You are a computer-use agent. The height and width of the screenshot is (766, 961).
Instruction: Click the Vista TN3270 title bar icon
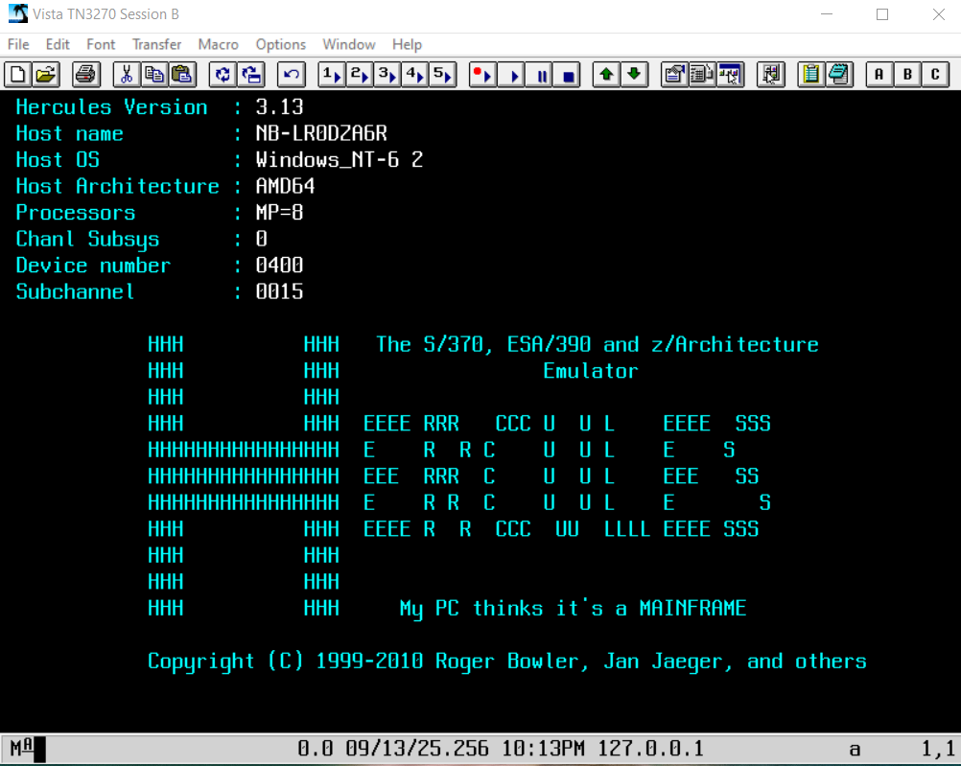click(17, 13)
